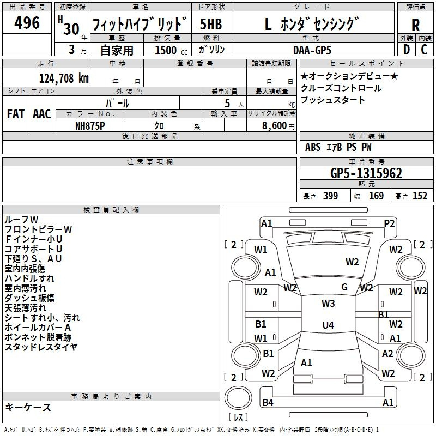Select the G windshield mark on diagram
The width and height of the screenshot is (436, 436).
(344, 287)
